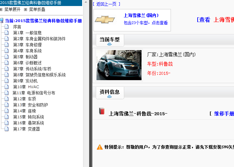
Task: Select 第7章 传动系统/车桥
Action: tap(32, 69)
